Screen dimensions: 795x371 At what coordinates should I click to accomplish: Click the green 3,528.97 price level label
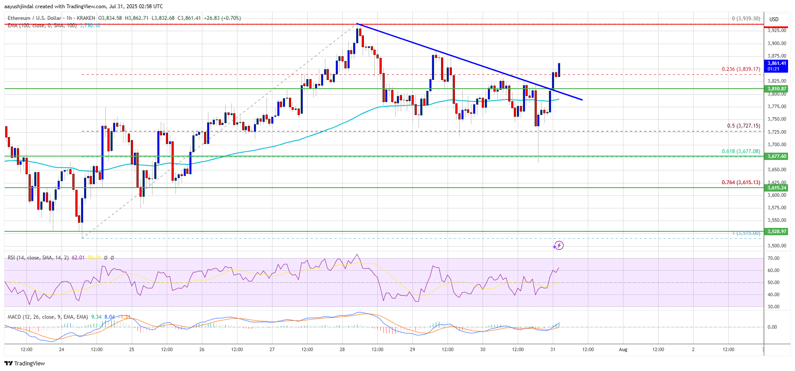click(x=776, y=231)
